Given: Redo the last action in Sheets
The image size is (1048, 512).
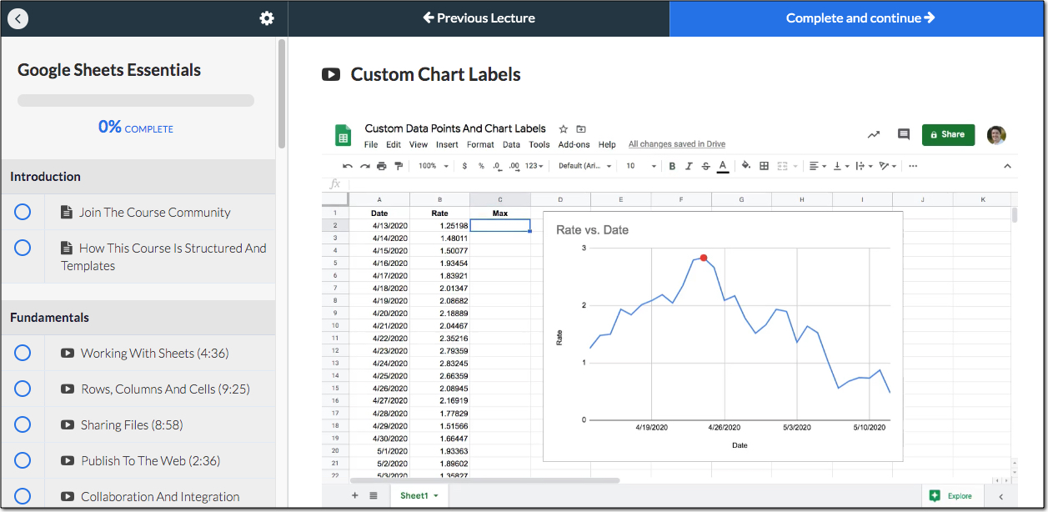Looking at the screenshot, I should [x=364, y=166].
